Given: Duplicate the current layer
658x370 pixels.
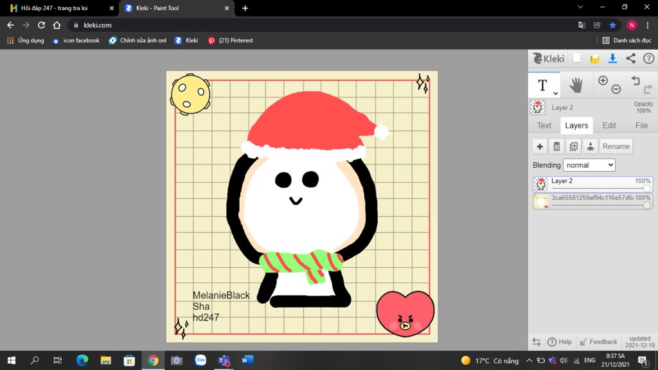Looking at the screenshot, I should tap(574, 146).
